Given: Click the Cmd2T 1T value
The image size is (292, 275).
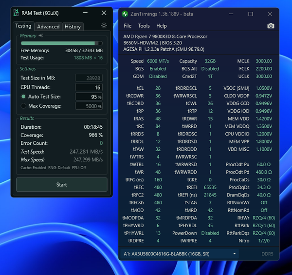Looking at the screenshot, I should pos(210,77).
